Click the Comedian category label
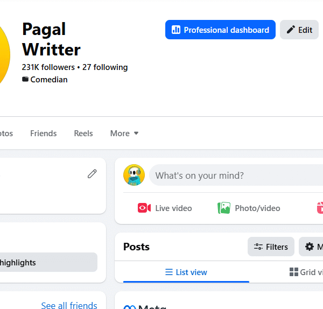 [48, 80]
